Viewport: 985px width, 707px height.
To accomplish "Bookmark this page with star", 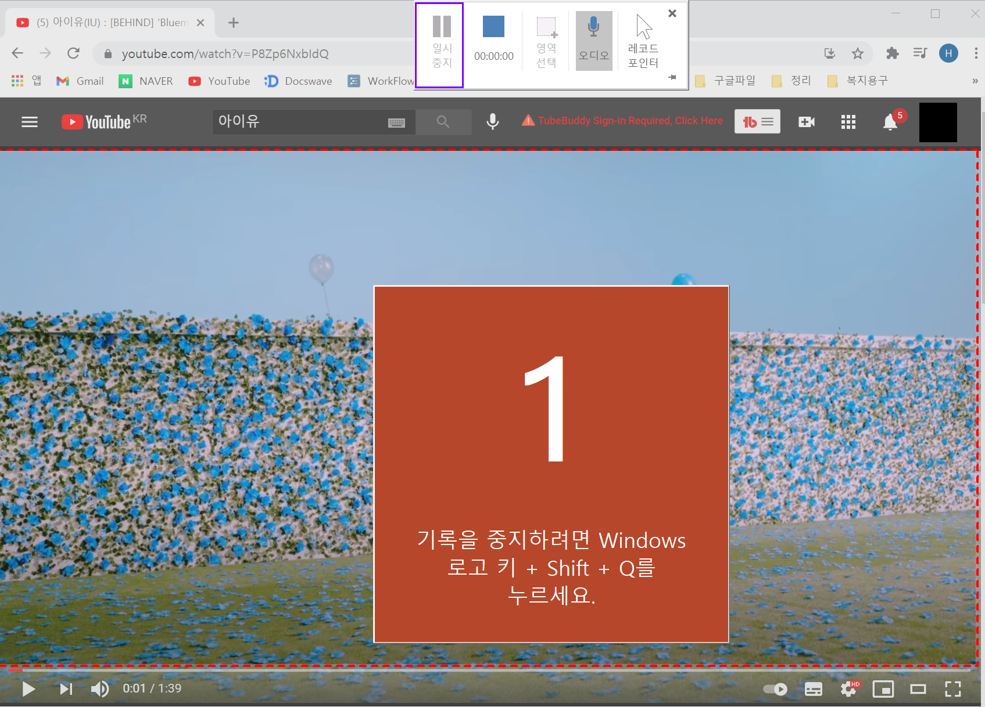I will [858, 53].
